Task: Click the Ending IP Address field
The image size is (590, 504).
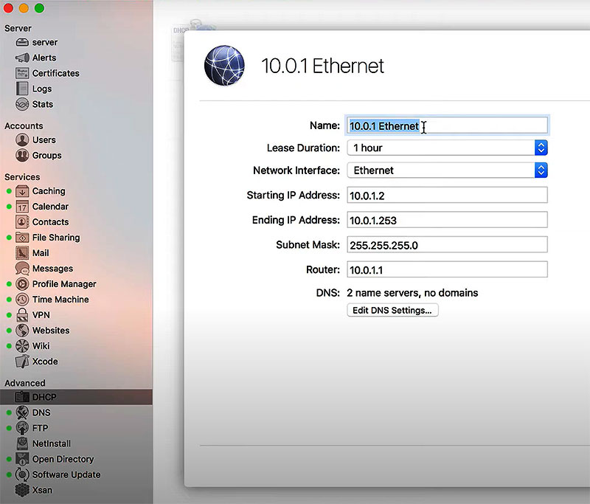Action: (447, 220)
